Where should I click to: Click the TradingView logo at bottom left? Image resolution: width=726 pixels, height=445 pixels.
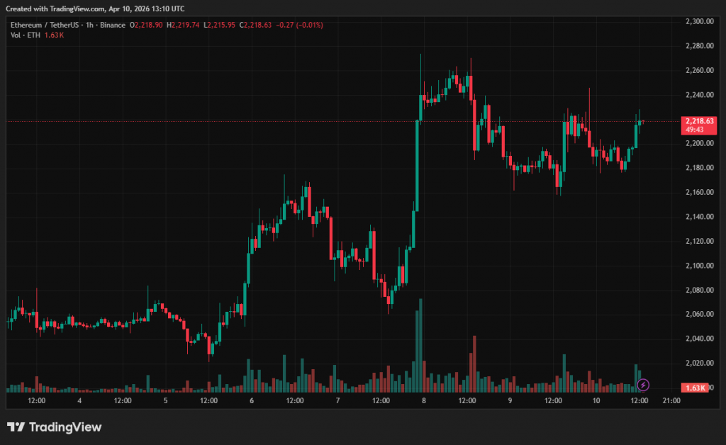[55, 427]
